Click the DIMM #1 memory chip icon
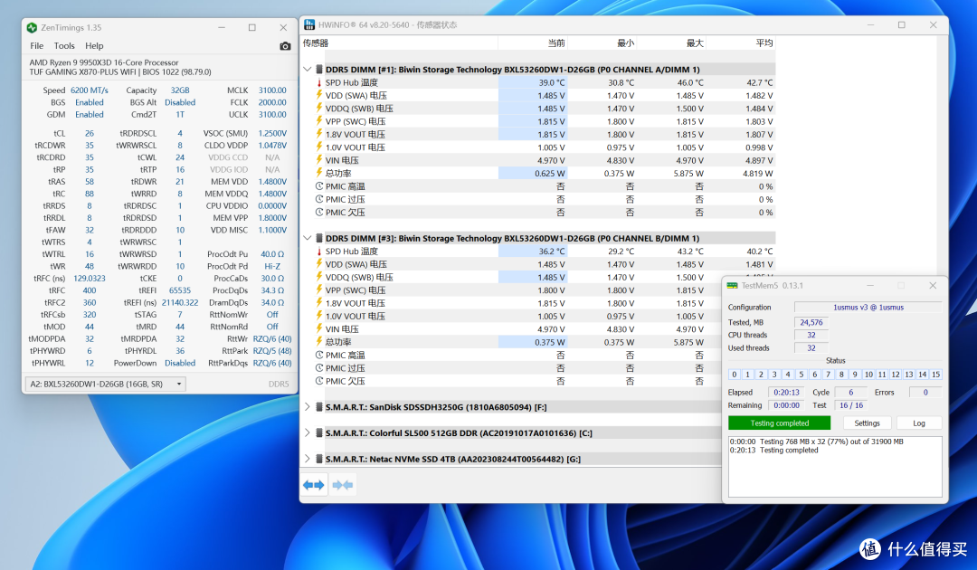The width and height of the screenshot is (977, 570). [319, 69]
